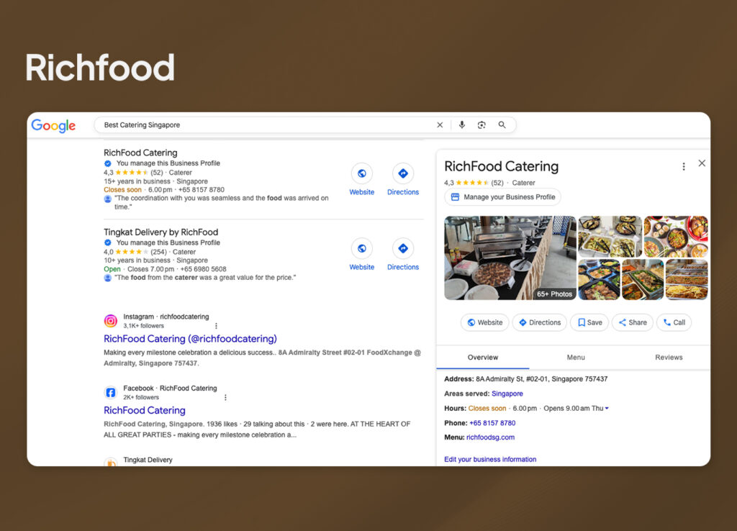
Task: Open Google Lens image search icon
Action: click(x=481, y=125)
